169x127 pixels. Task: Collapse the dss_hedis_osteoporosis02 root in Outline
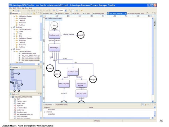11,97
